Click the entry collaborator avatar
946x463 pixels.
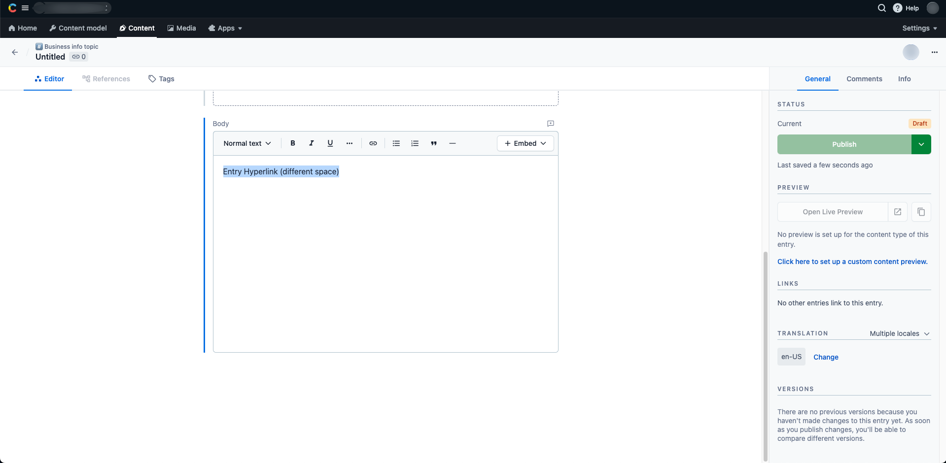point(911,52)
